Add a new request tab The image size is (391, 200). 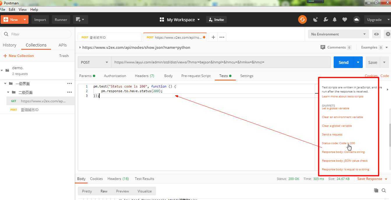[213, 37]
